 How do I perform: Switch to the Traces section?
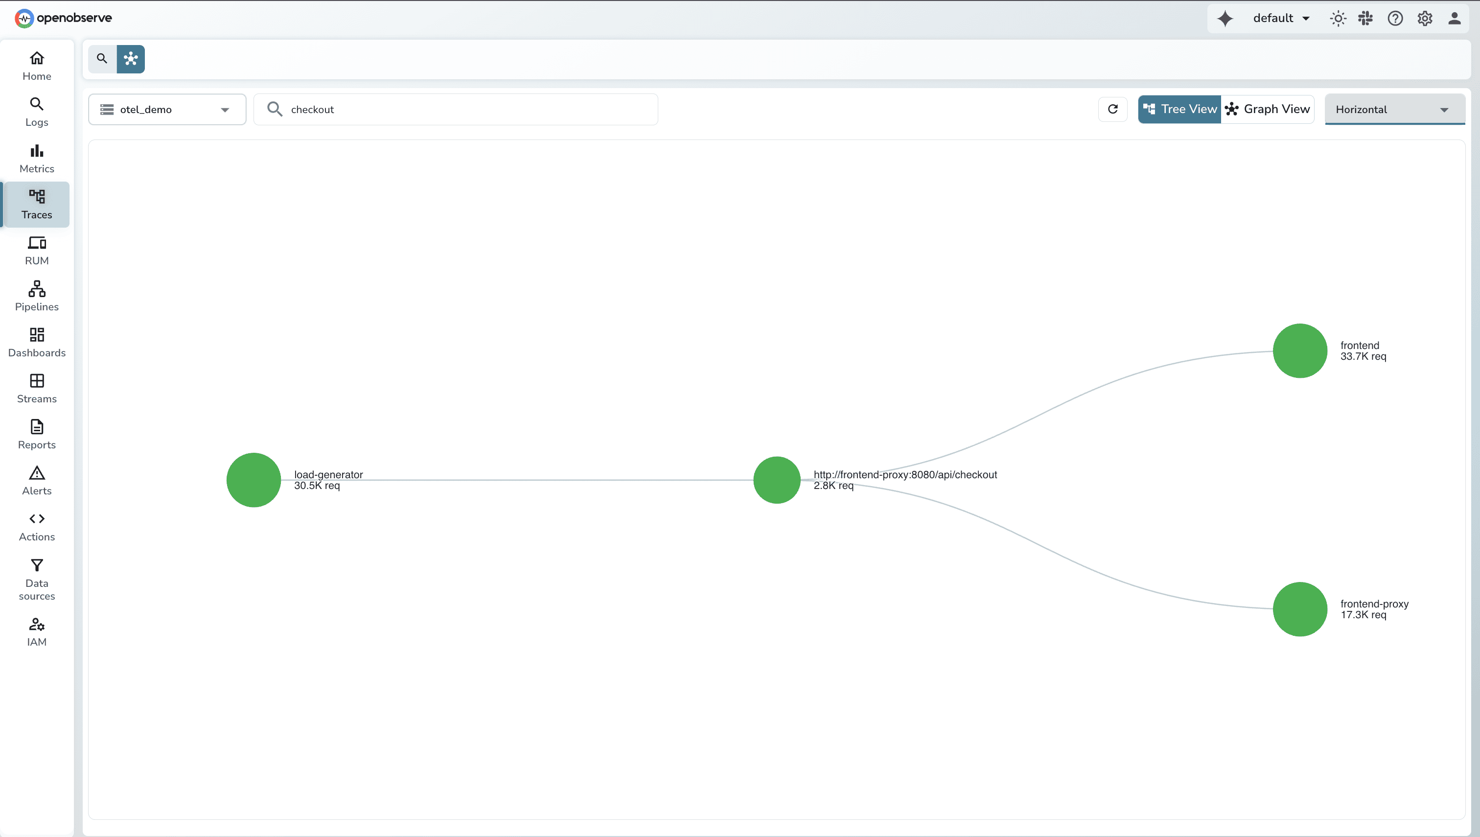click(x=36, y=204)
